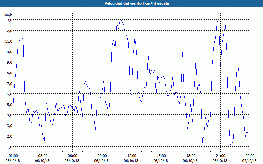Click the 13,0 y-axis value
263x164 pixels.
(9, 20)
